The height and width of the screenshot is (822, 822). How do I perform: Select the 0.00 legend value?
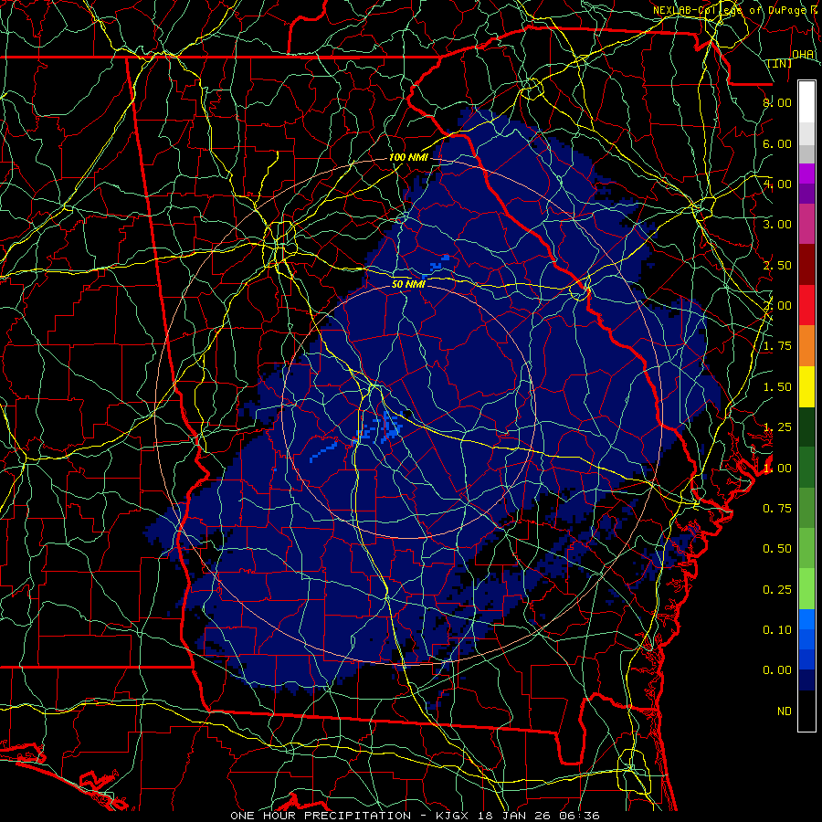(x=777, y=670)
